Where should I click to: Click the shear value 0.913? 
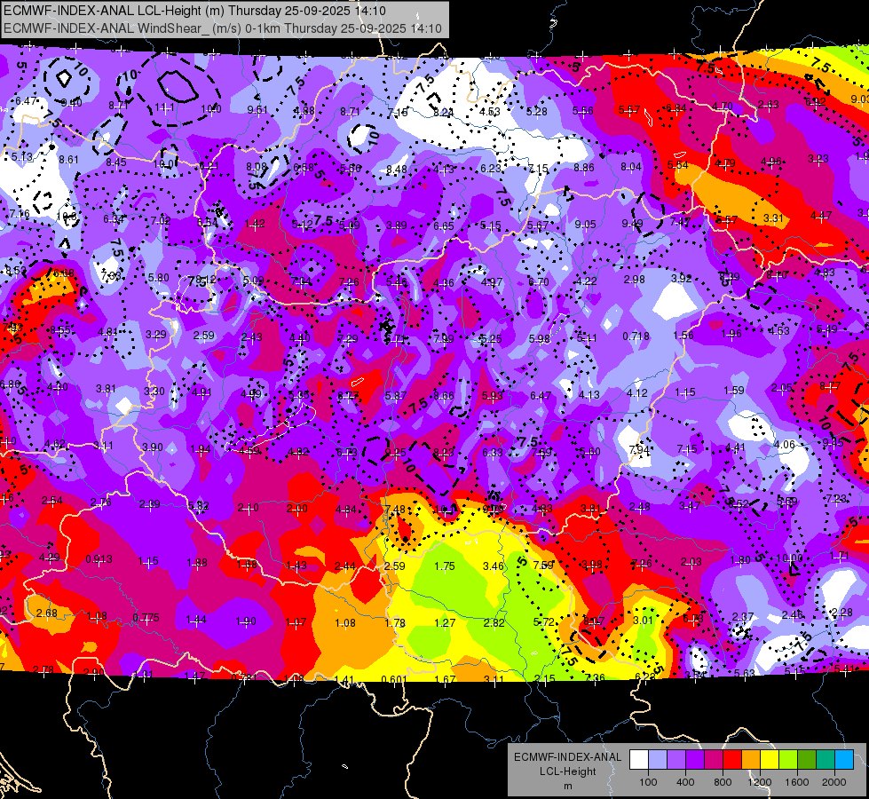click(x=99, y=559)
